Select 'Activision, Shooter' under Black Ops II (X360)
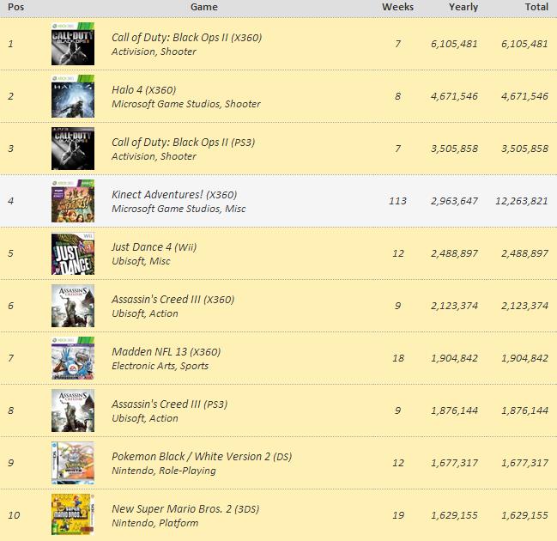 click(154, 52)
